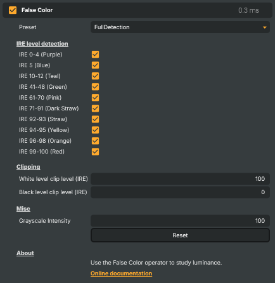The width and height of the screenshot is (275, 283).
Task: Click the Black level clip level field
Action: tap(180, 192)
